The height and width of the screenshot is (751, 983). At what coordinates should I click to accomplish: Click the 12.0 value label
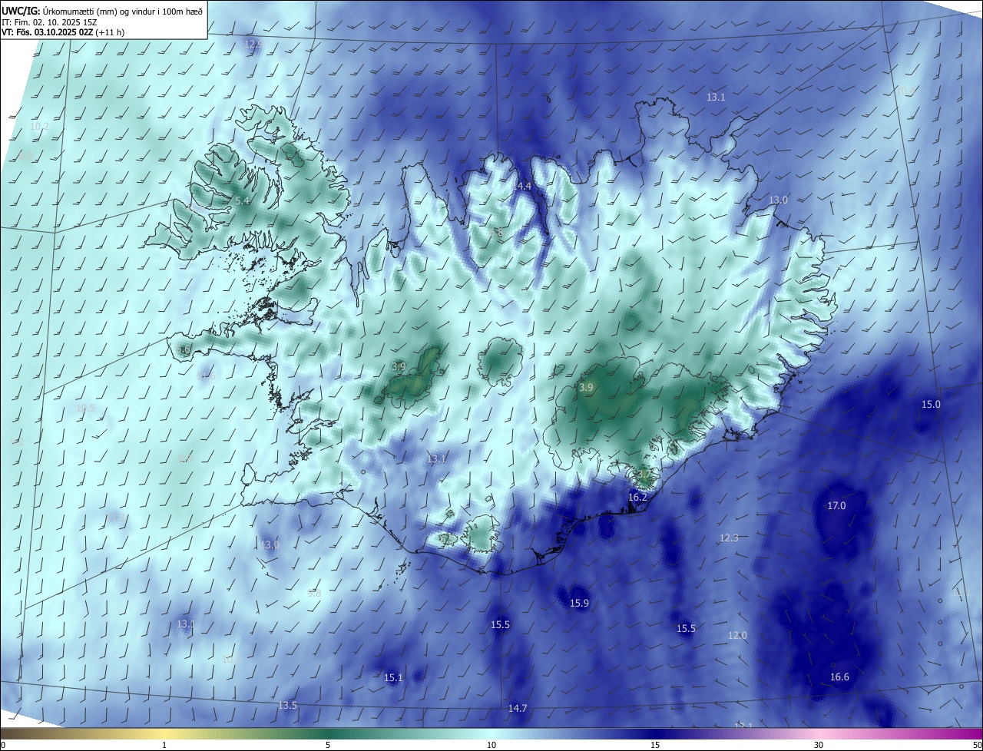click(x=737, y=636)
